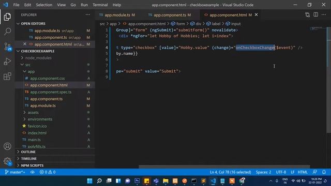Open Sticky Notes taskbar icon
Image resolution: width=331 pixels, height=186 pixels.
coord(146,181)
